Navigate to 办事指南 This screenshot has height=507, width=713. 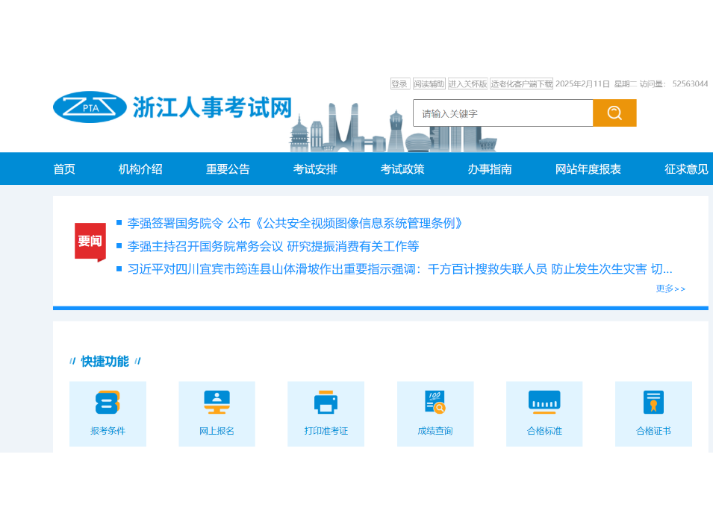coord(491,169)
